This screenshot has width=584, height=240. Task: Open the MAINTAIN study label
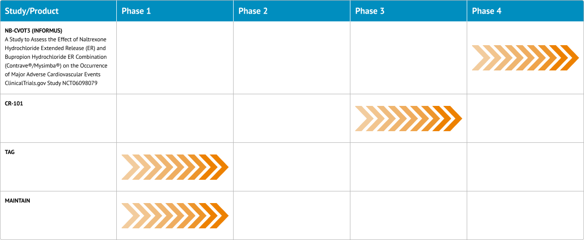[x=17, y=201]
